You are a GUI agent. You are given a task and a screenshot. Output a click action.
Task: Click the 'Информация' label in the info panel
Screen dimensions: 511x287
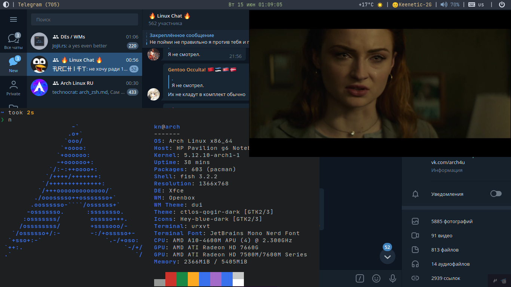tap(447, 170)
